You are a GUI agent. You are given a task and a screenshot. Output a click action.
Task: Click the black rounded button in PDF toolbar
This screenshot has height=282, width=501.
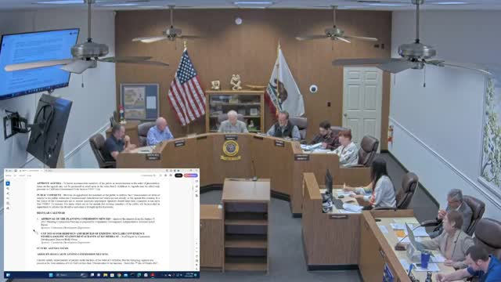coord(178,175)
